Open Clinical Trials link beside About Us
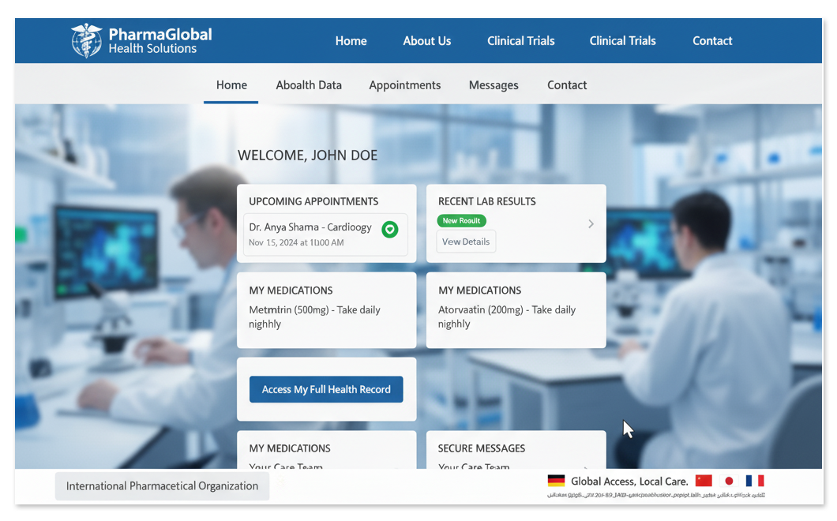837x521 pixels. click(520, 41)
